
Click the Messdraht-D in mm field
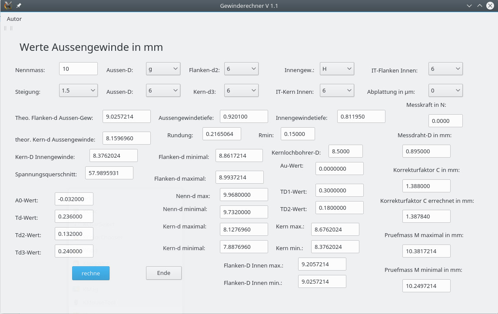tap(426, 151)
